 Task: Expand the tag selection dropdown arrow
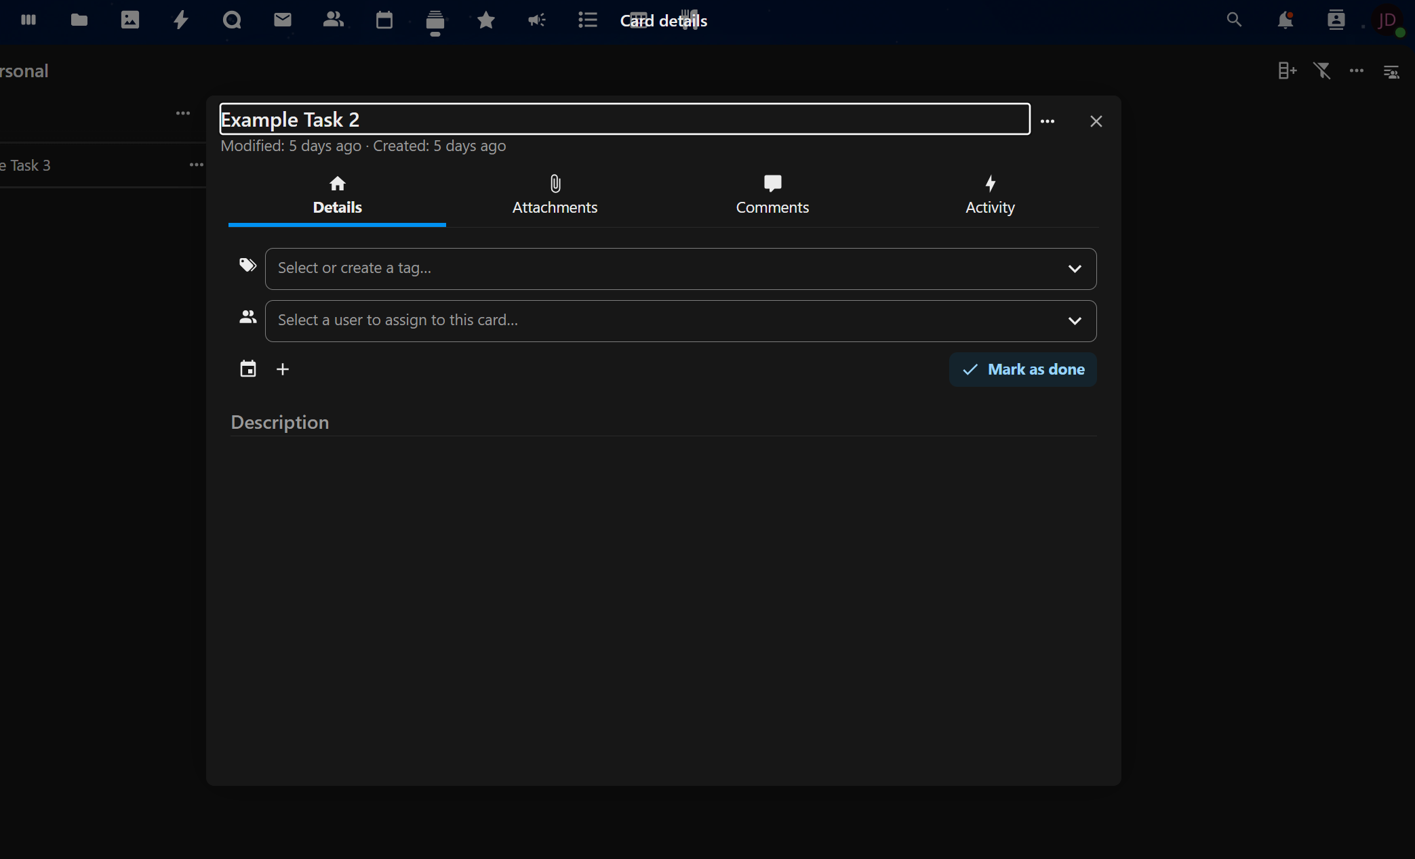[x=1075, y=269]
